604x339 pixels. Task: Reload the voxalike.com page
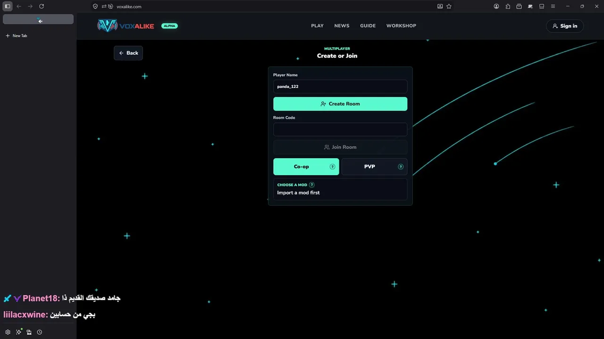(x=42, y=6)
